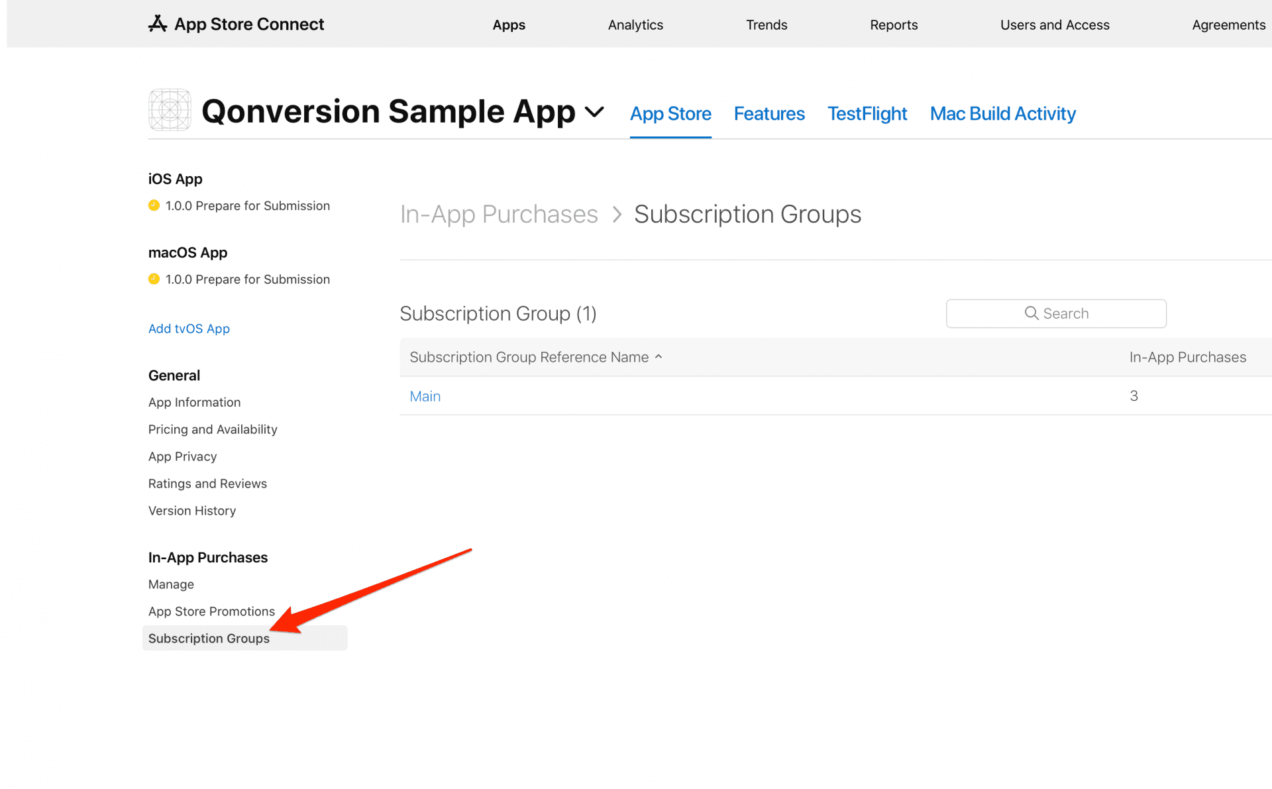1272x789 pixels.
Task: Open the app switcher chevron next to Qonversion Sample App
Action: point(594,113)
